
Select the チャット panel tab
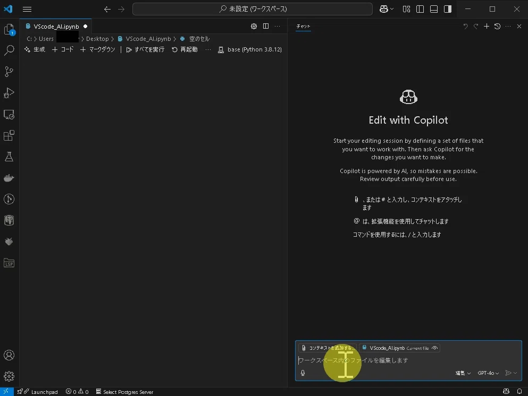click(304, 26)
